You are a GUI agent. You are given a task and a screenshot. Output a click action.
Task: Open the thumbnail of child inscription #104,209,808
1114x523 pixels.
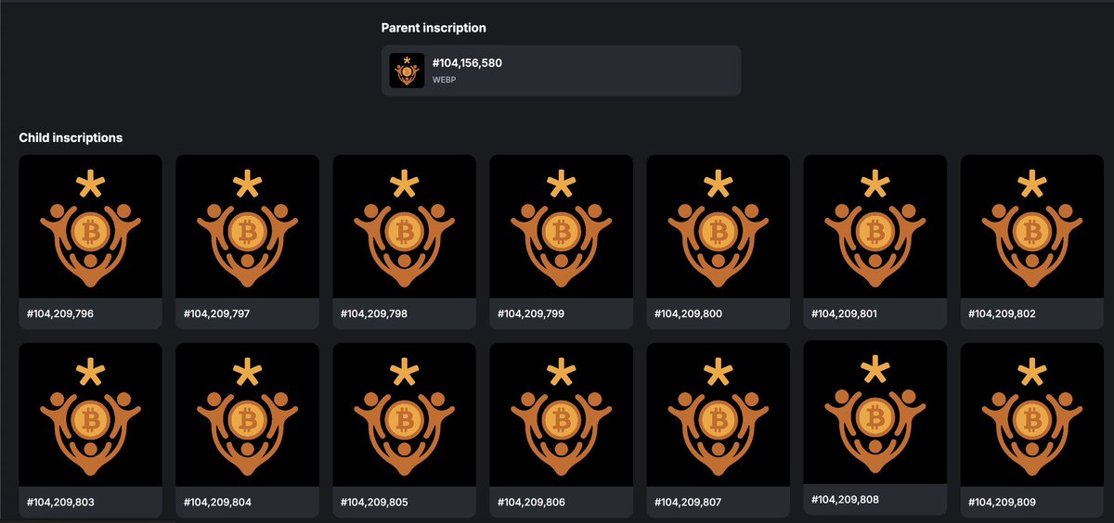click(x=874, y=412)
